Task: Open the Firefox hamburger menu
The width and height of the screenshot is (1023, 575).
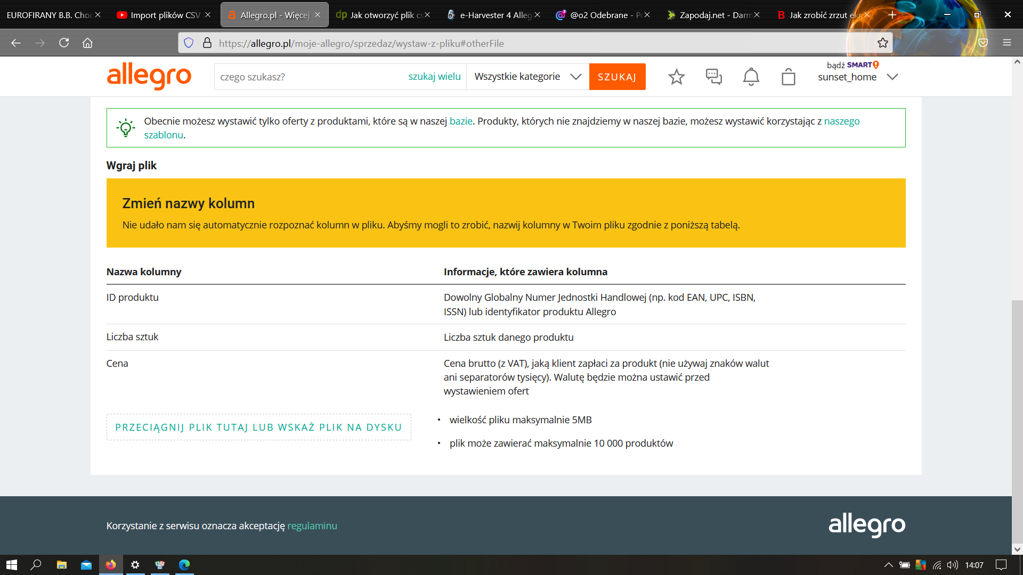Action: (1006, 43)
